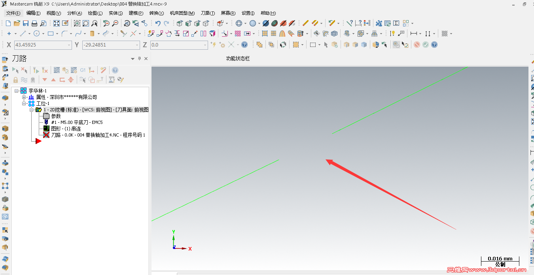Open the toolpaths panel options dropdown arrow

click(x=133, y=59)
